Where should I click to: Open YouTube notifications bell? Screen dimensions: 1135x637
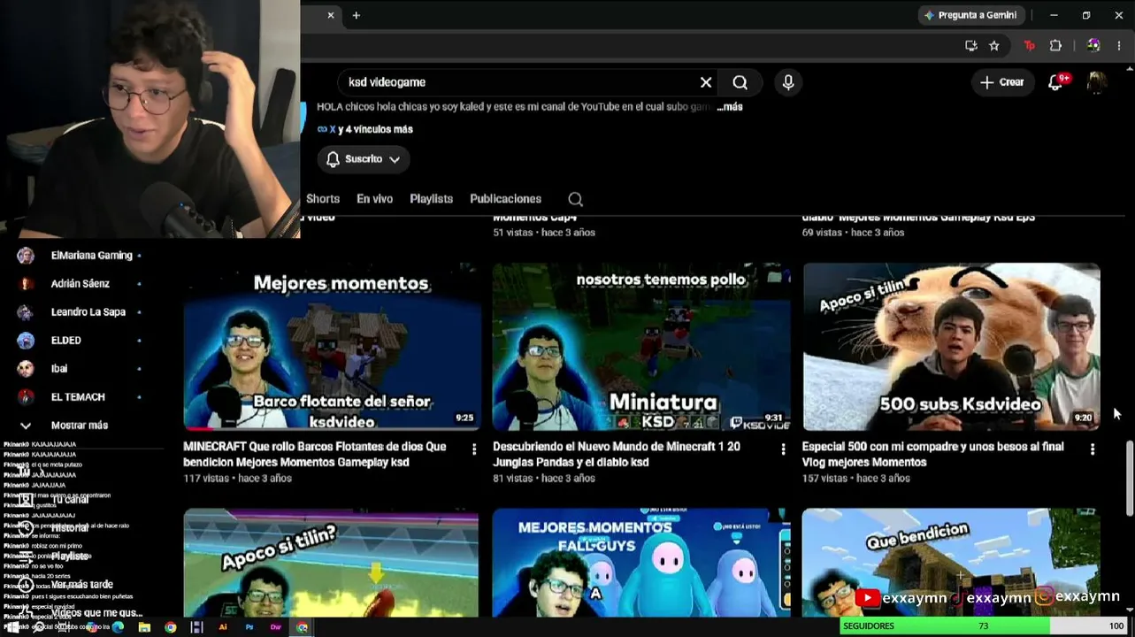[x=1054, y=82]
